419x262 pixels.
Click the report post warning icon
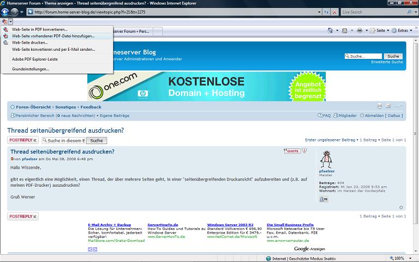tap(304, 151)
